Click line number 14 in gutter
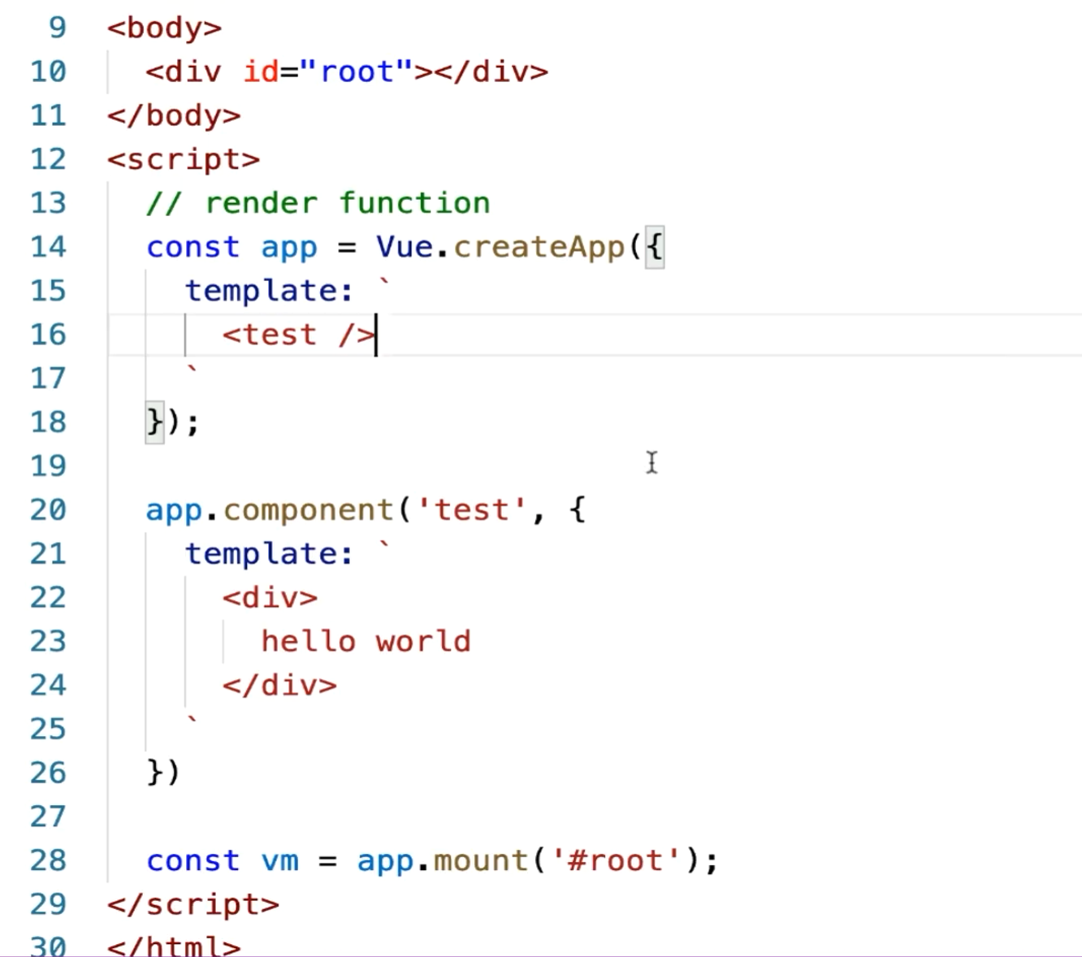This screenshot has height=957, width=1082. 48,247
